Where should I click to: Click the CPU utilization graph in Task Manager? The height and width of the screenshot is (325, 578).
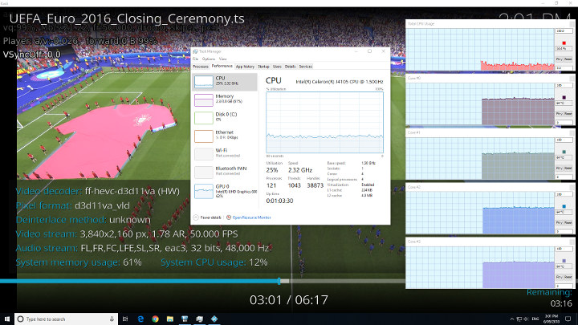click(324, 122)
